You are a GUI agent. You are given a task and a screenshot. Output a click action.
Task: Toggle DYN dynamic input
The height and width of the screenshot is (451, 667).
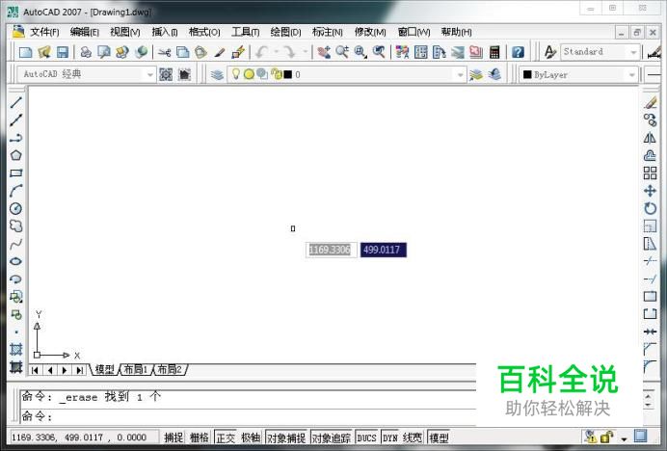pos(390,438)
